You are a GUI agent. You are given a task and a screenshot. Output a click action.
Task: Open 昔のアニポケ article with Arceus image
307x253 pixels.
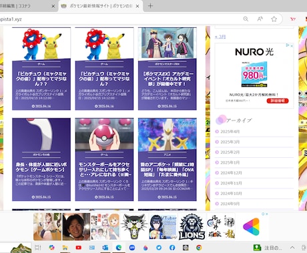point(168,159)
